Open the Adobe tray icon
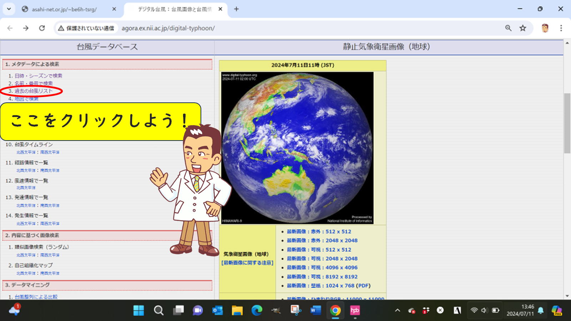The image size is (571, 321). coord(457,310)
